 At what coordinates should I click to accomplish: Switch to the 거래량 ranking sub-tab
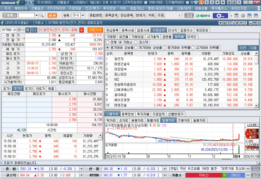click(111, 37)
